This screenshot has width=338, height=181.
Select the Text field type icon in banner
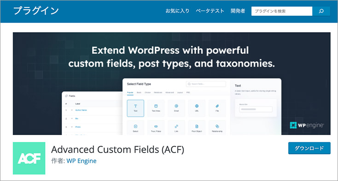135,108
